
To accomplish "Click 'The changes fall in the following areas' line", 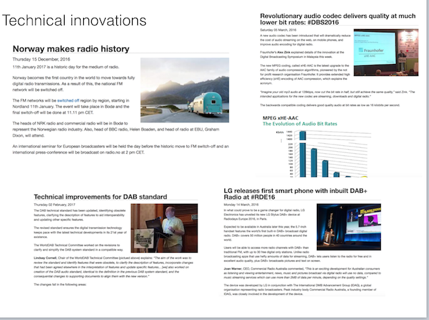I will point(60,285).
